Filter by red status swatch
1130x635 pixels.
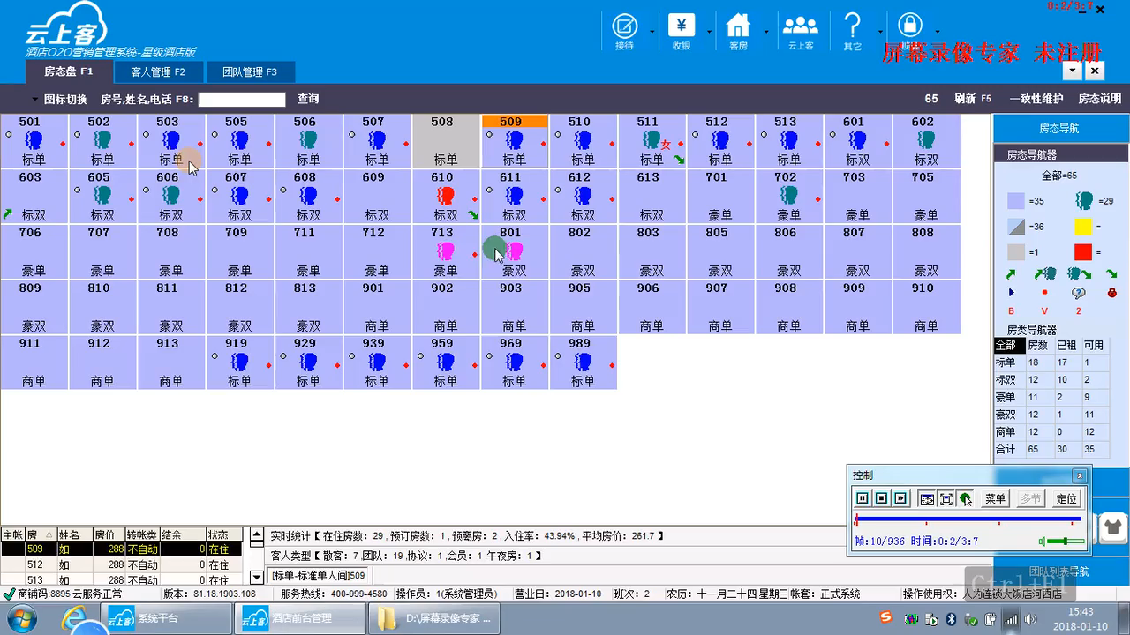click(1083, 252)
